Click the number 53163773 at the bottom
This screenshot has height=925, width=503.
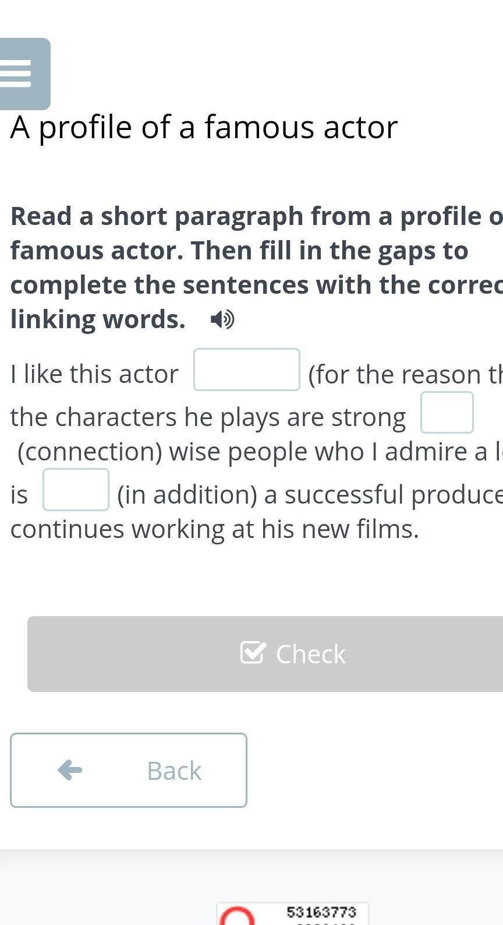click(x=321, y=912)
